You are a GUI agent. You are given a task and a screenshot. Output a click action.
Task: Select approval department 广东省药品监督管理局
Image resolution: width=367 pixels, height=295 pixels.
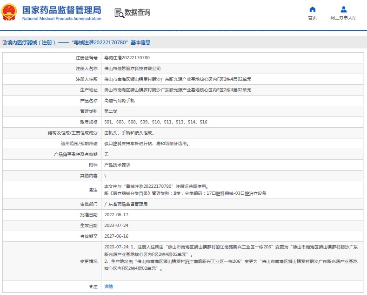click(126, 204)
